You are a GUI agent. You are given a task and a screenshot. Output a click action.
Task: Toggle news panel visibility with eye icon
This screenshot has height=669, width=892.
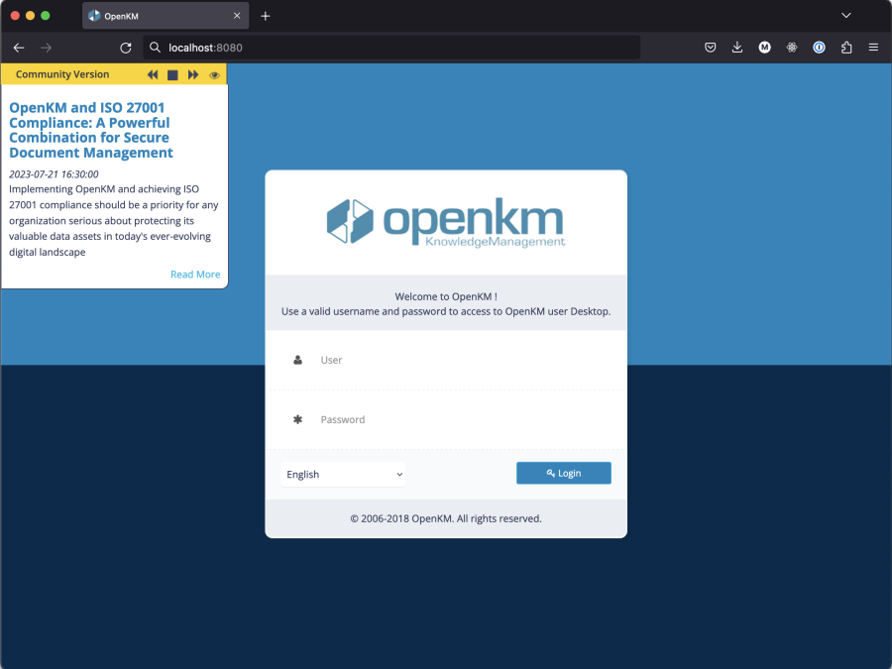(214, 75)
